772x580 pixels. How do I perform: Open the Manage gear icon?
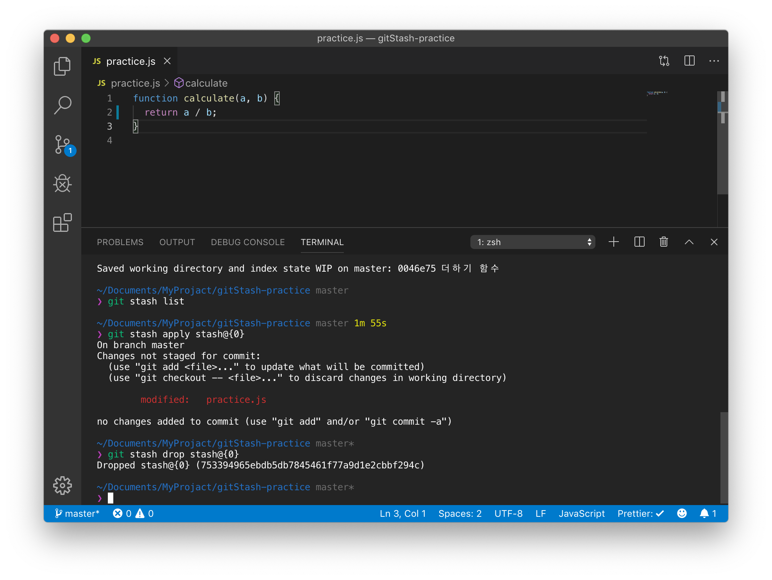click(62, 486)
